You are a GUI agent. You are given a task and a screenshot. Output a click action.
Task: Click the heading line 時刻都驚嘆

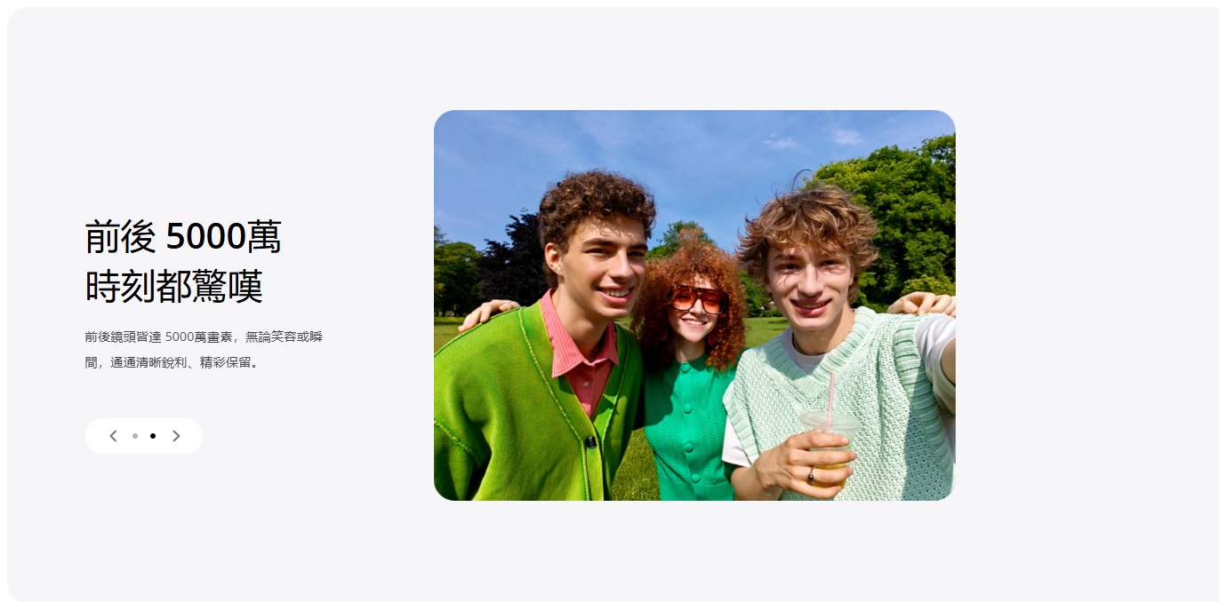[174, 287]
